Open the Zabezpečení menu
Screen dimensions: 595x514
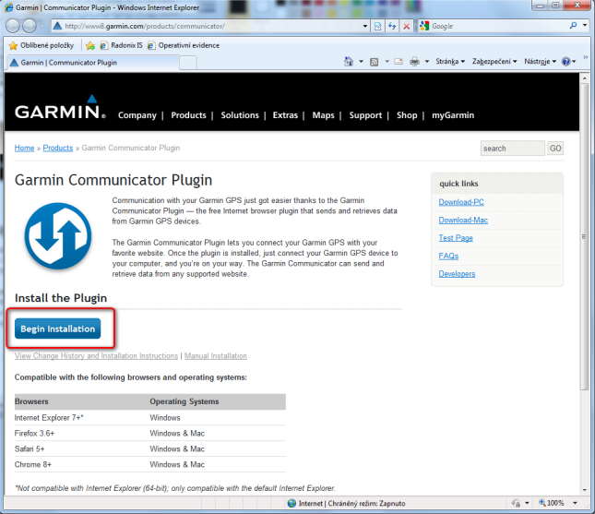coord(494,62)
